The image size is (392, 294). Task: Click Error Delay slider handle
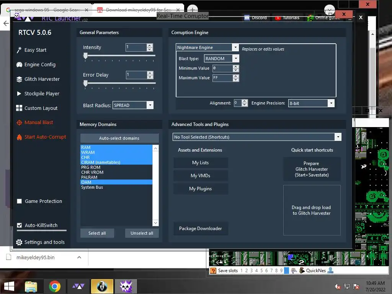point(85,83)
